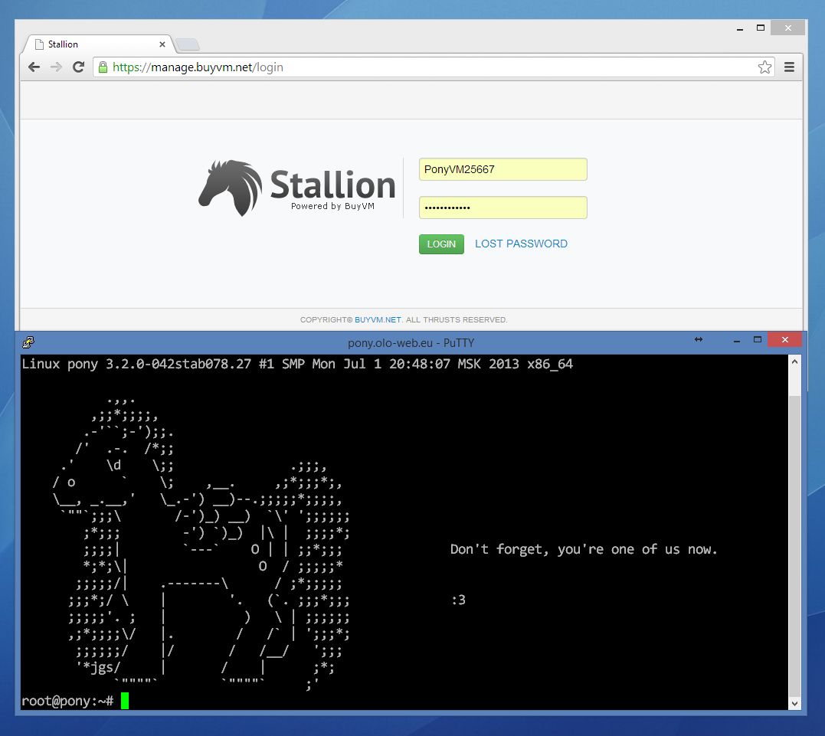
Task: Click the "ALL THRUSTS RESERVED" footer text
Action: coord(457,320)
